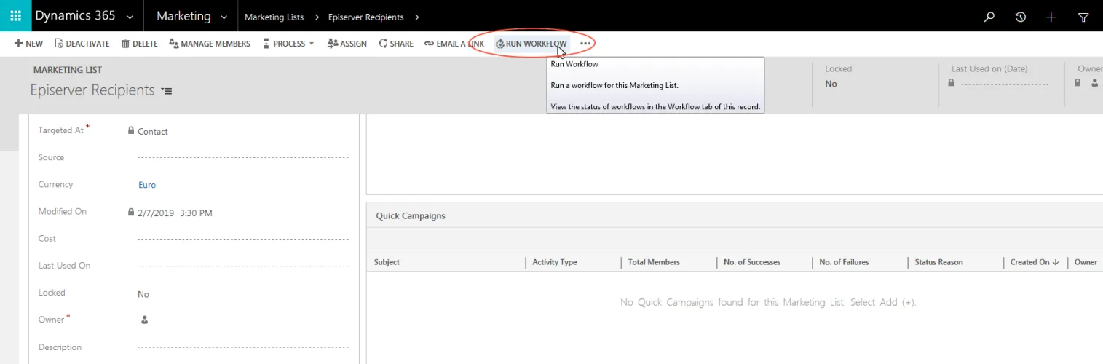Assign the record to another user
Screen dimensions: 1103x364
pyautogui.click(x=347, y=44)
